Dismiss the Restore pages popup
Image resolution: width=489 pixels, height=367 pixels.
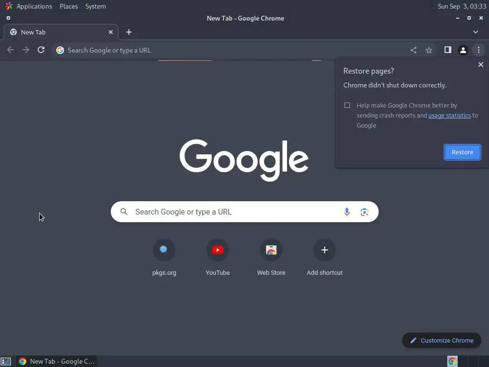pyautogui.click(x=480, y=65)
